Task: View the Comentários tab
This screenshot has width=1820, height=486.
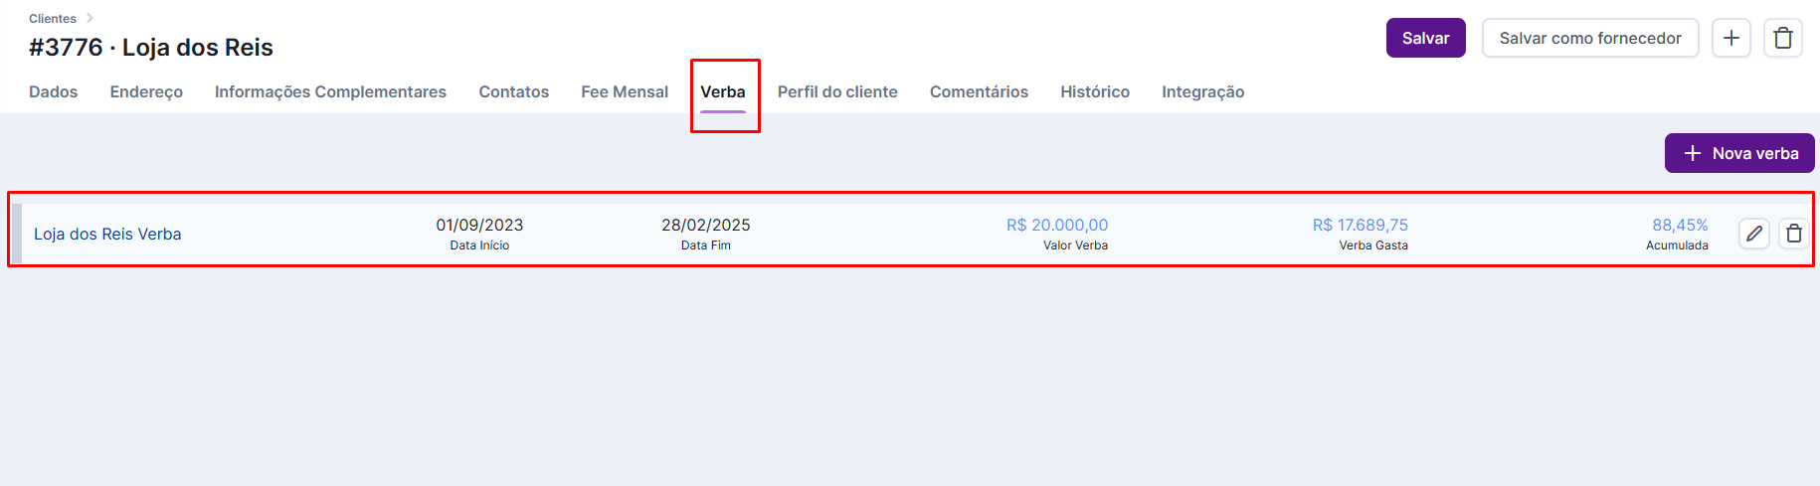Action: coord(979,91)
